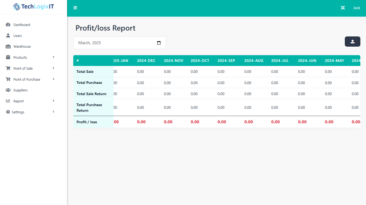Expand the Products submenu chevron
Image resolution: width=366 pixels, height=205 pixels.
[x=53, y=57]
